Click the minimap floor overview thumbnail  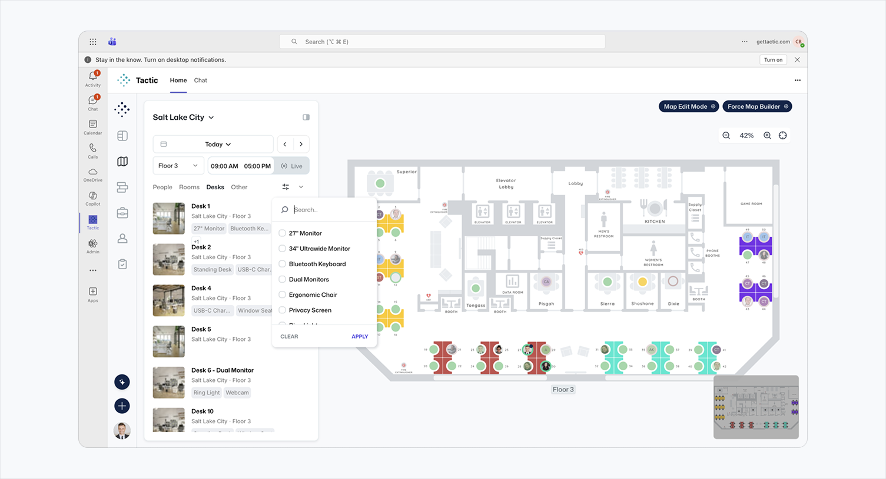click(x=756, y=407)
